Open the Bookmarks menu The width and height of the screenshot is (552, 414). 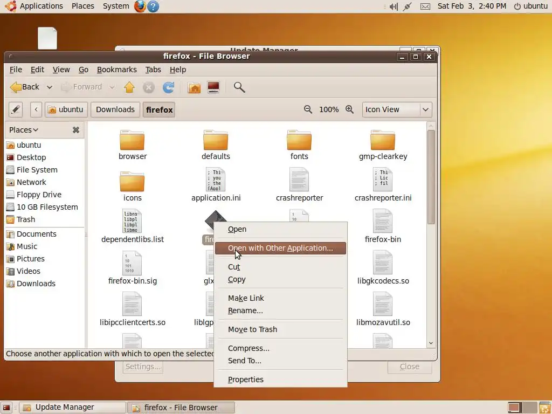click(116, 70)
